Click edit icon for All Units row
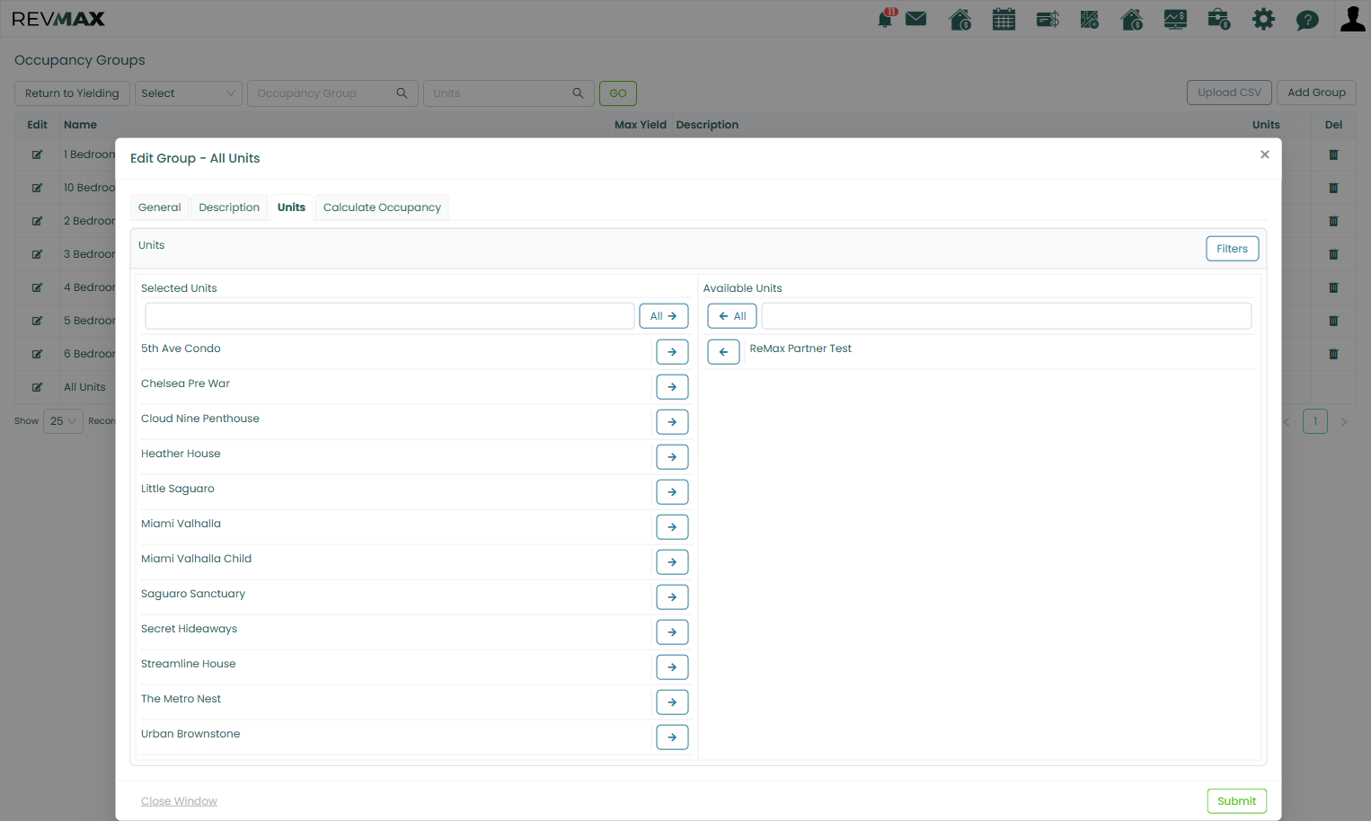 [x=37, y=387]
